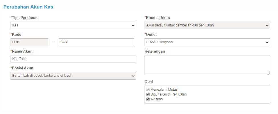Screen dimensions: 278x114
Task: Open the Outlet dropdown
Action: click(x=207, y=42)
